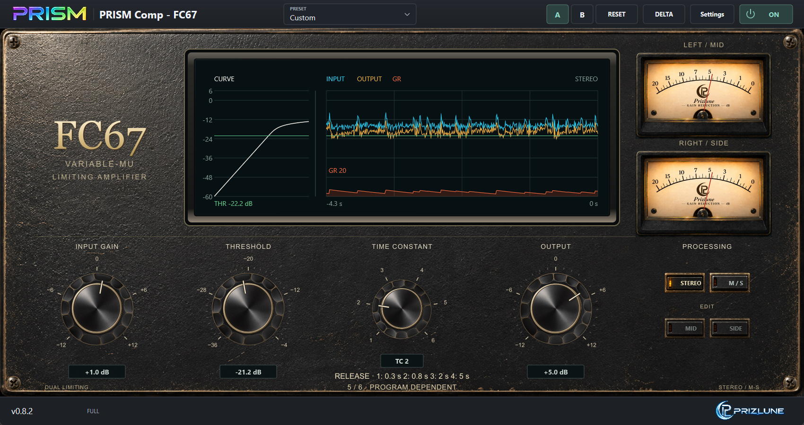Screen dimensions: 804x425
Task: Click the v0.8.2 version text
Action: pos(22,411)
